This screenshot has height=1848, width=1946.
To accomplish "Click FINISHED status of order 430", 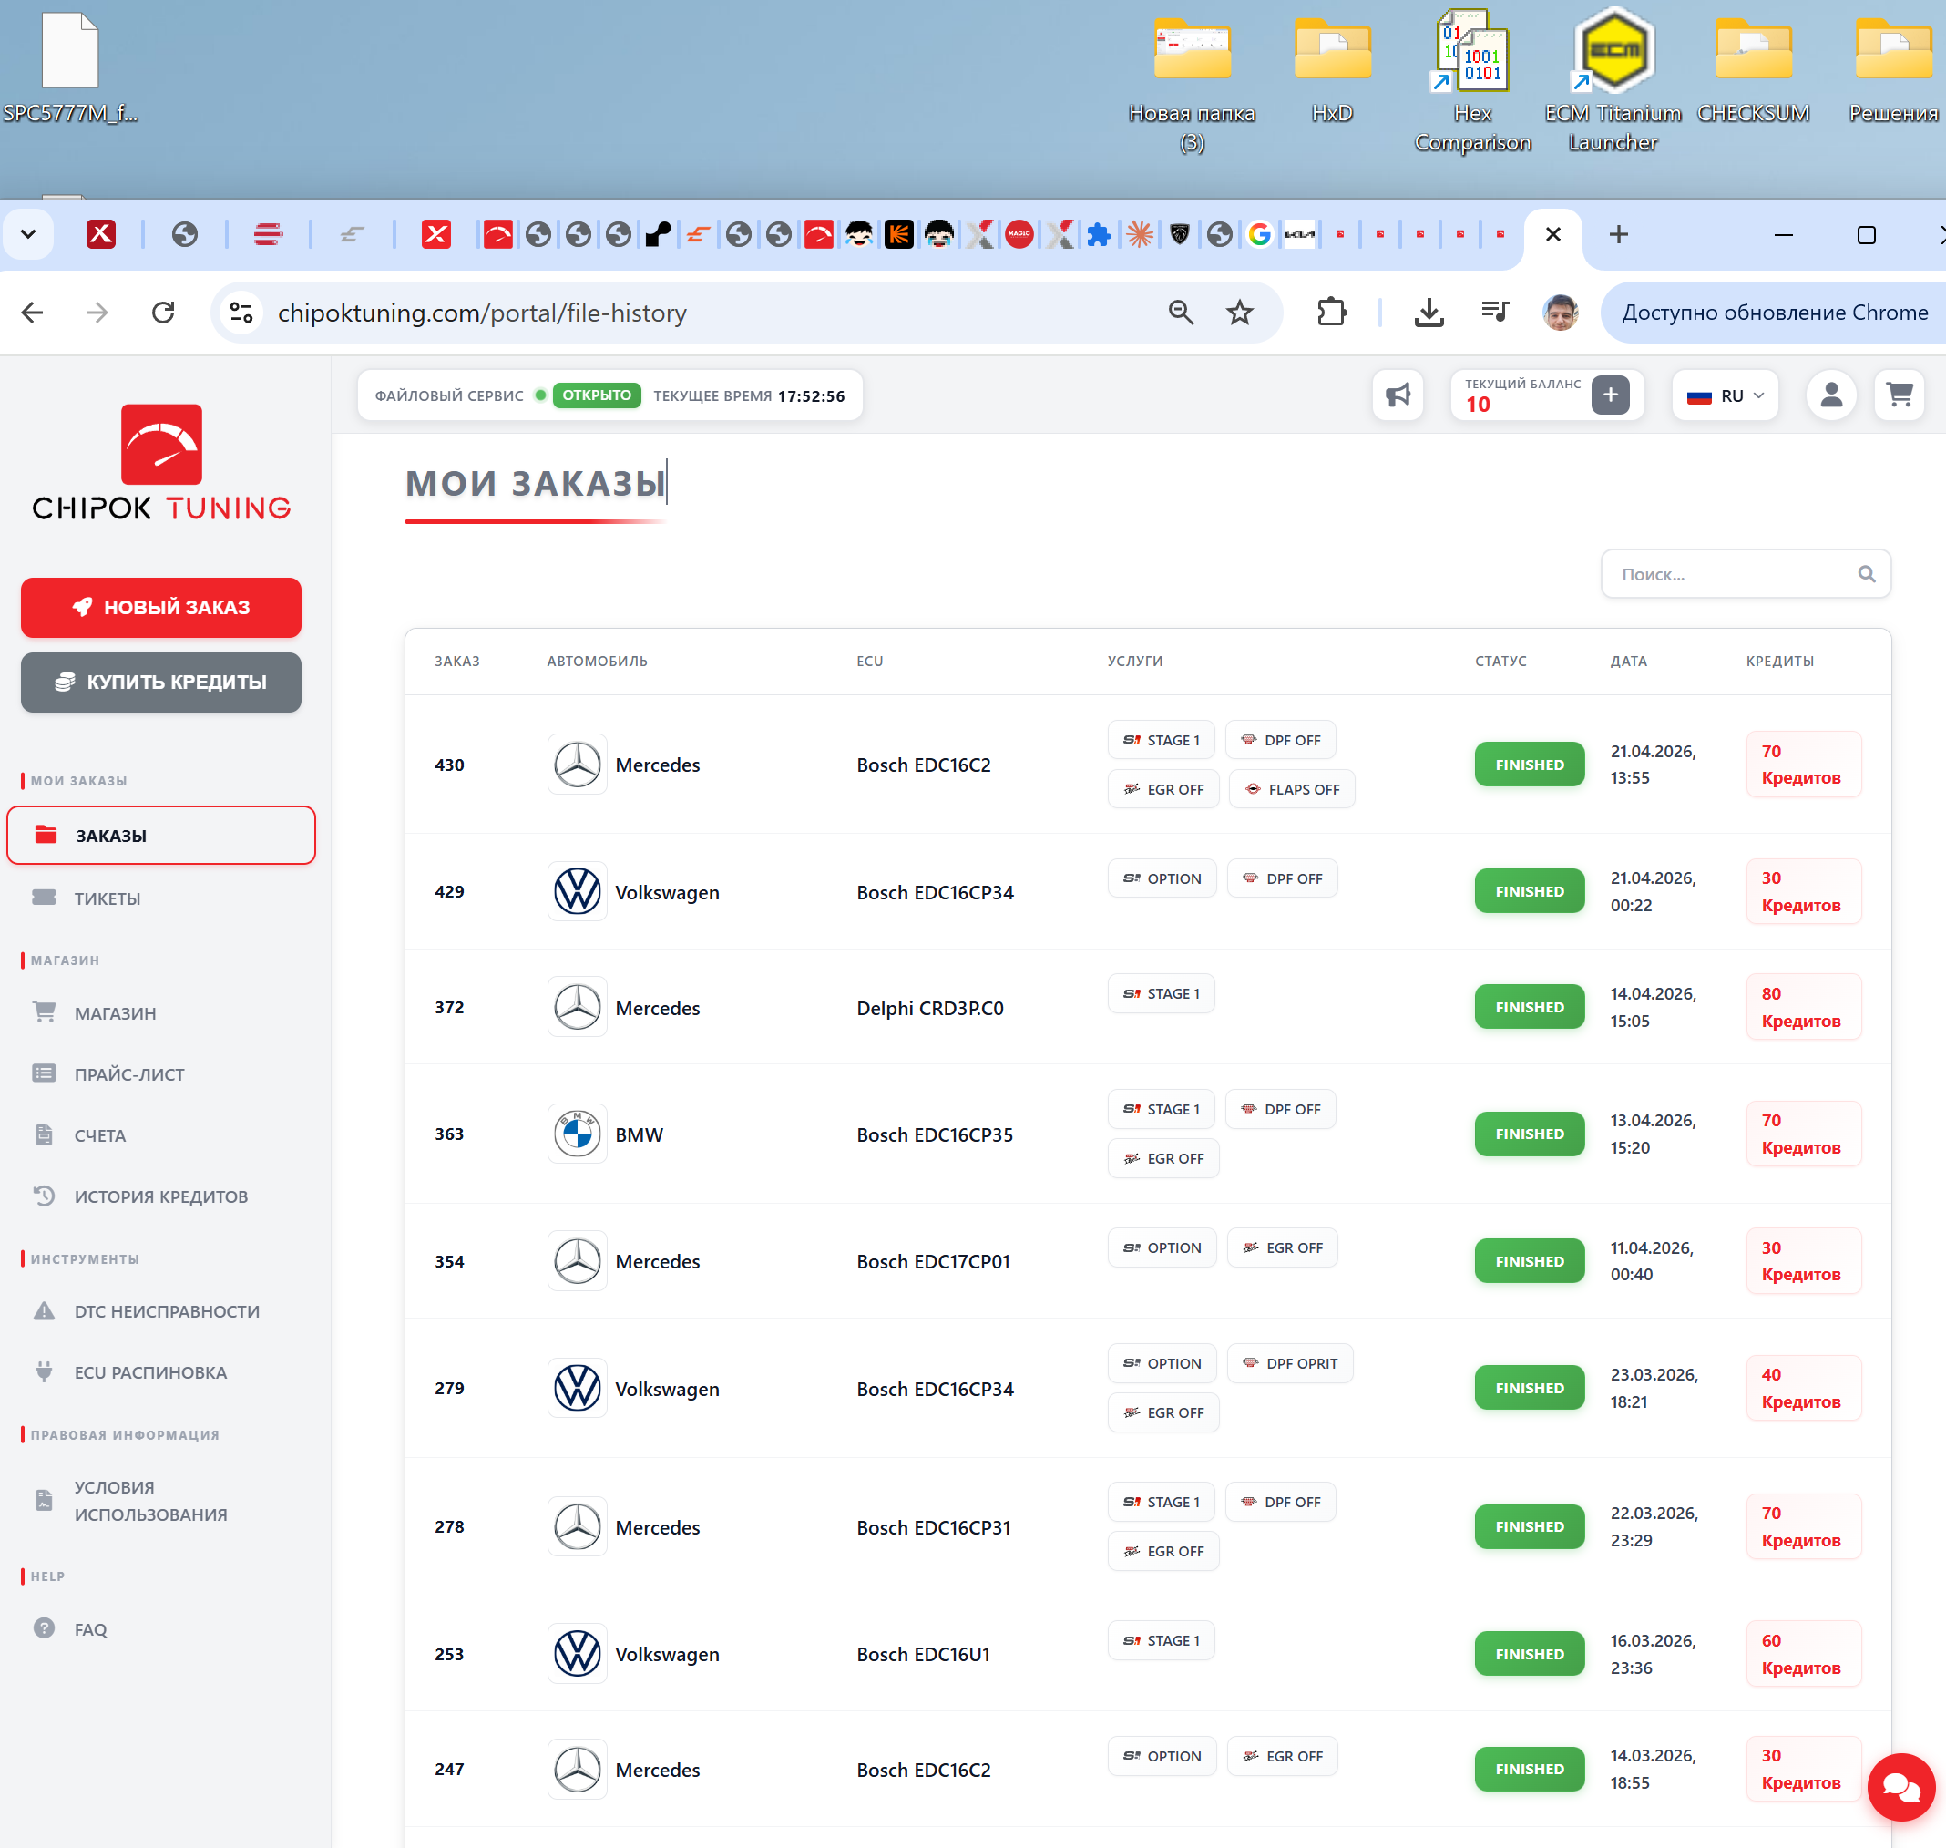I will [1529, 765].
